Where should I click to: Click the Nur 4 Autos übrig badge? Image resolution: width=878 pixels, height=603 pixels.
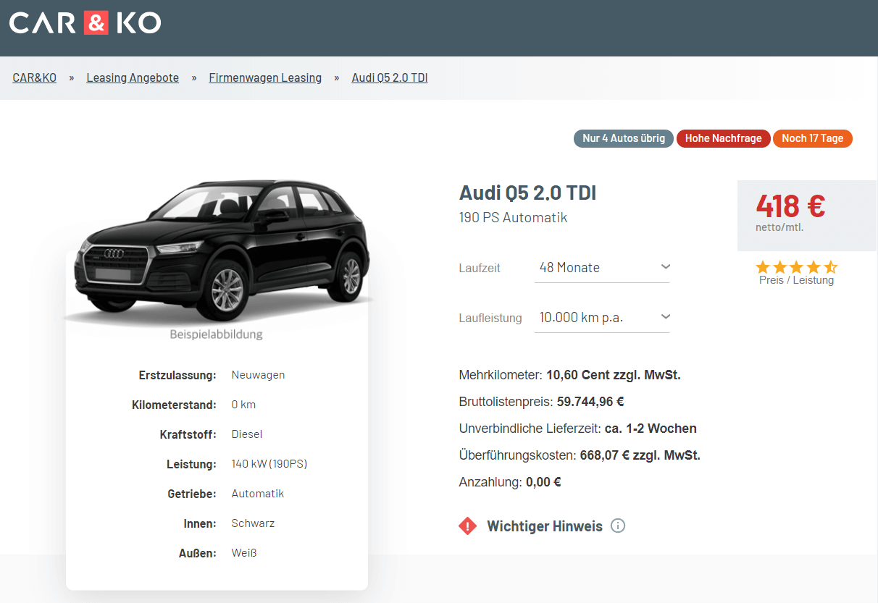[x=624, y=138]
